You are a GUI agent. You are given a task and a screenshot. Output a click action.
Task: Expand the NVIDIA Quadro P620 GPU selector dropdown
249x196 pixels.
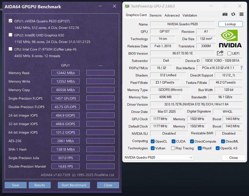pyautogui.click(x=191, y=157)
